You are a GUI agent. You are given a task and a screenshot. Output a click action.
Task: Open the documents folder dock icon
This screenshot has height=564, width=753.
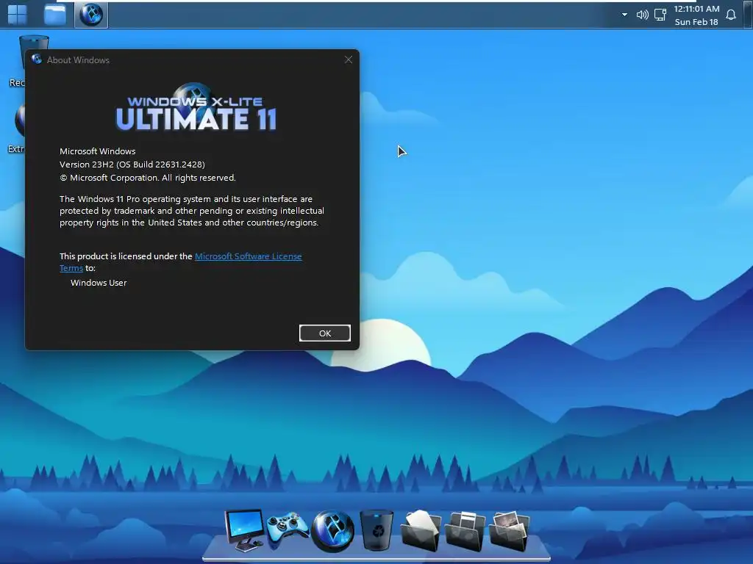420,530
